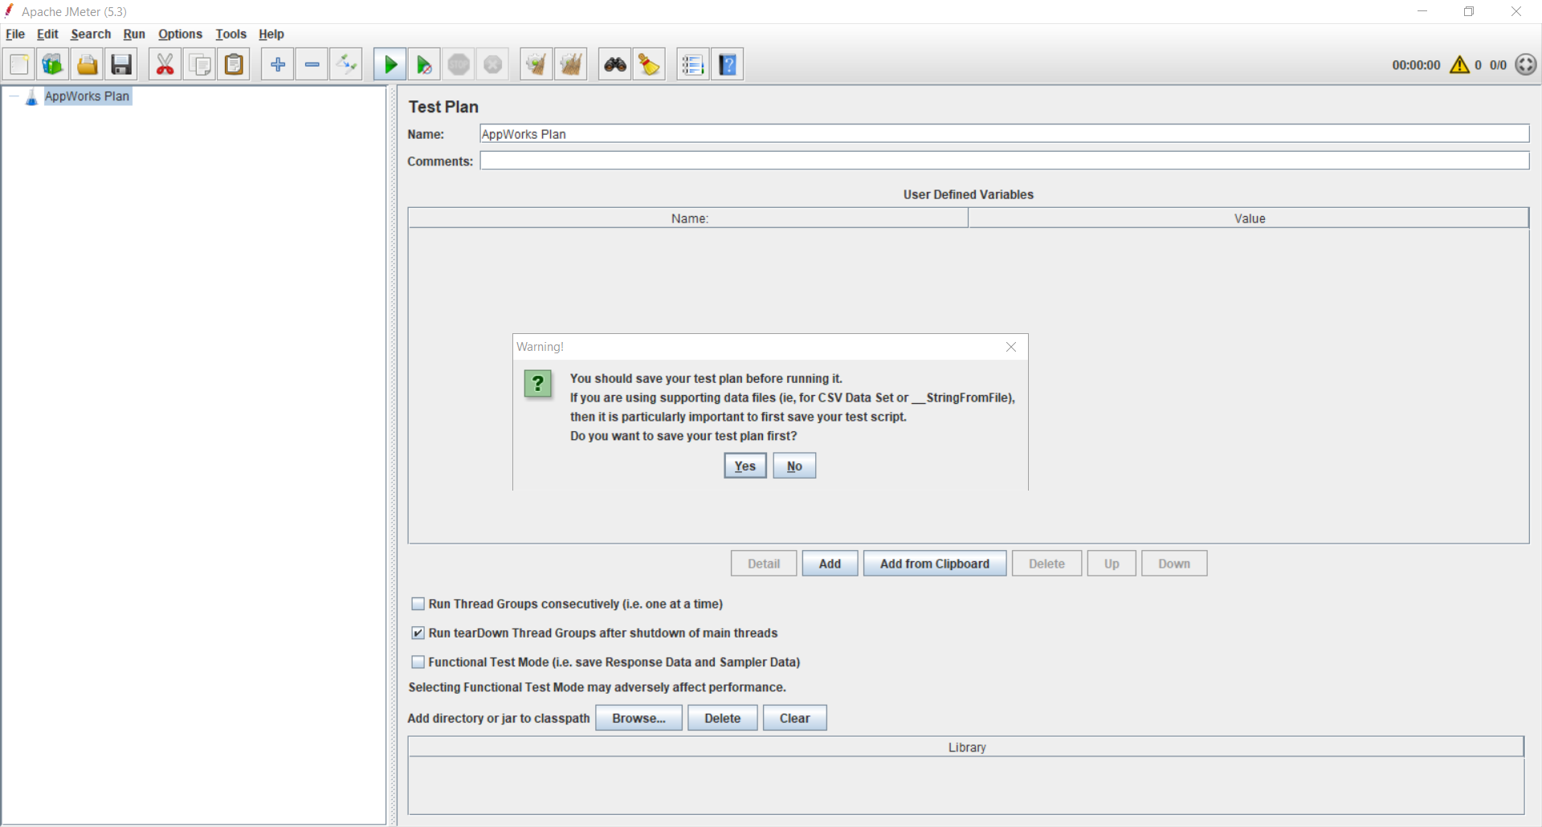Enable Functional Test Mode checkbox
1542x827 pixels.
(418, 662)
